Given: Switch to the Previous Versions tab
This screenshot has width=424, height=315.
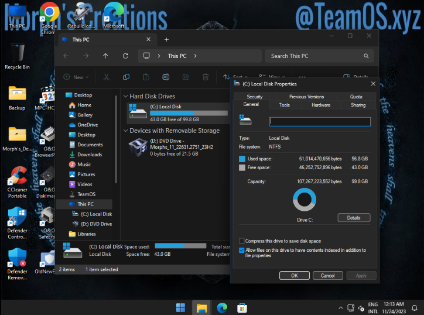Looking at the screenshot, I should coord(306,97).
